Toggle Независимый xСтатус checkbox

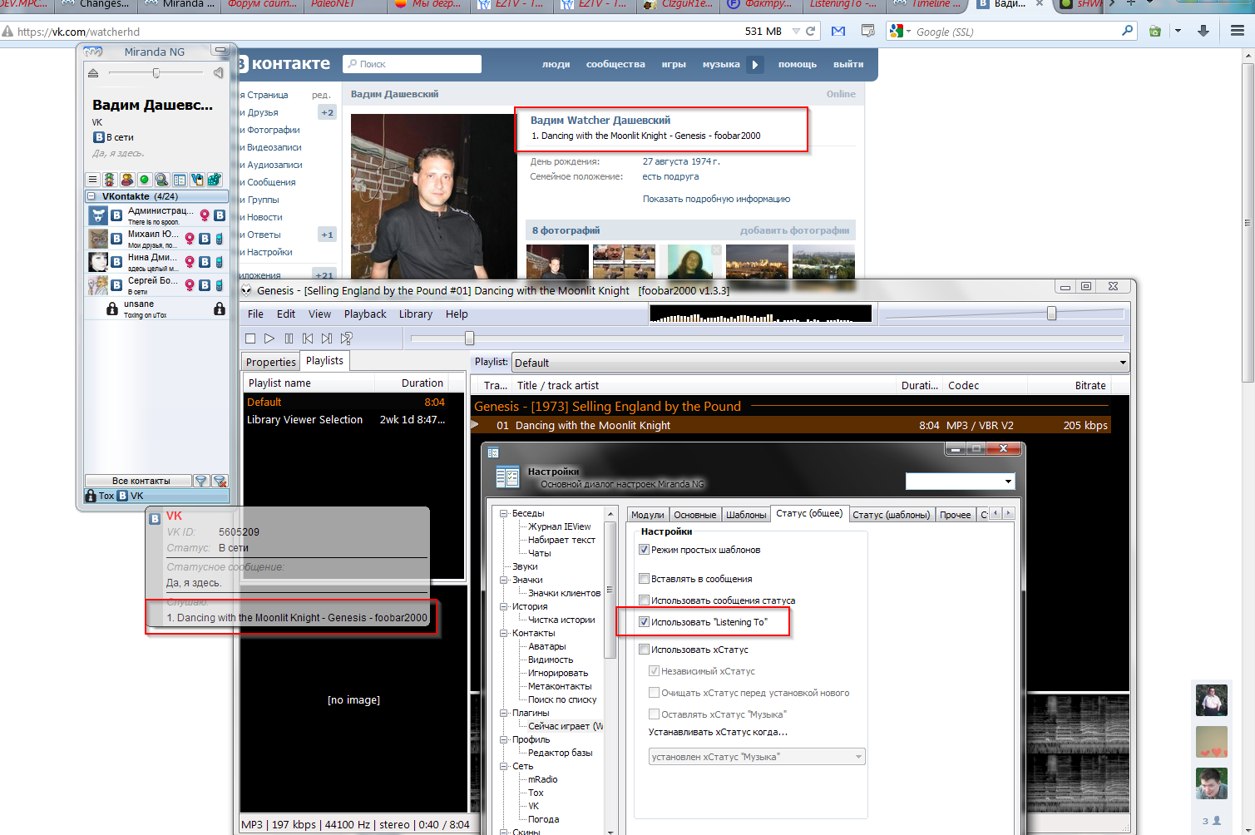pos(654,671)
